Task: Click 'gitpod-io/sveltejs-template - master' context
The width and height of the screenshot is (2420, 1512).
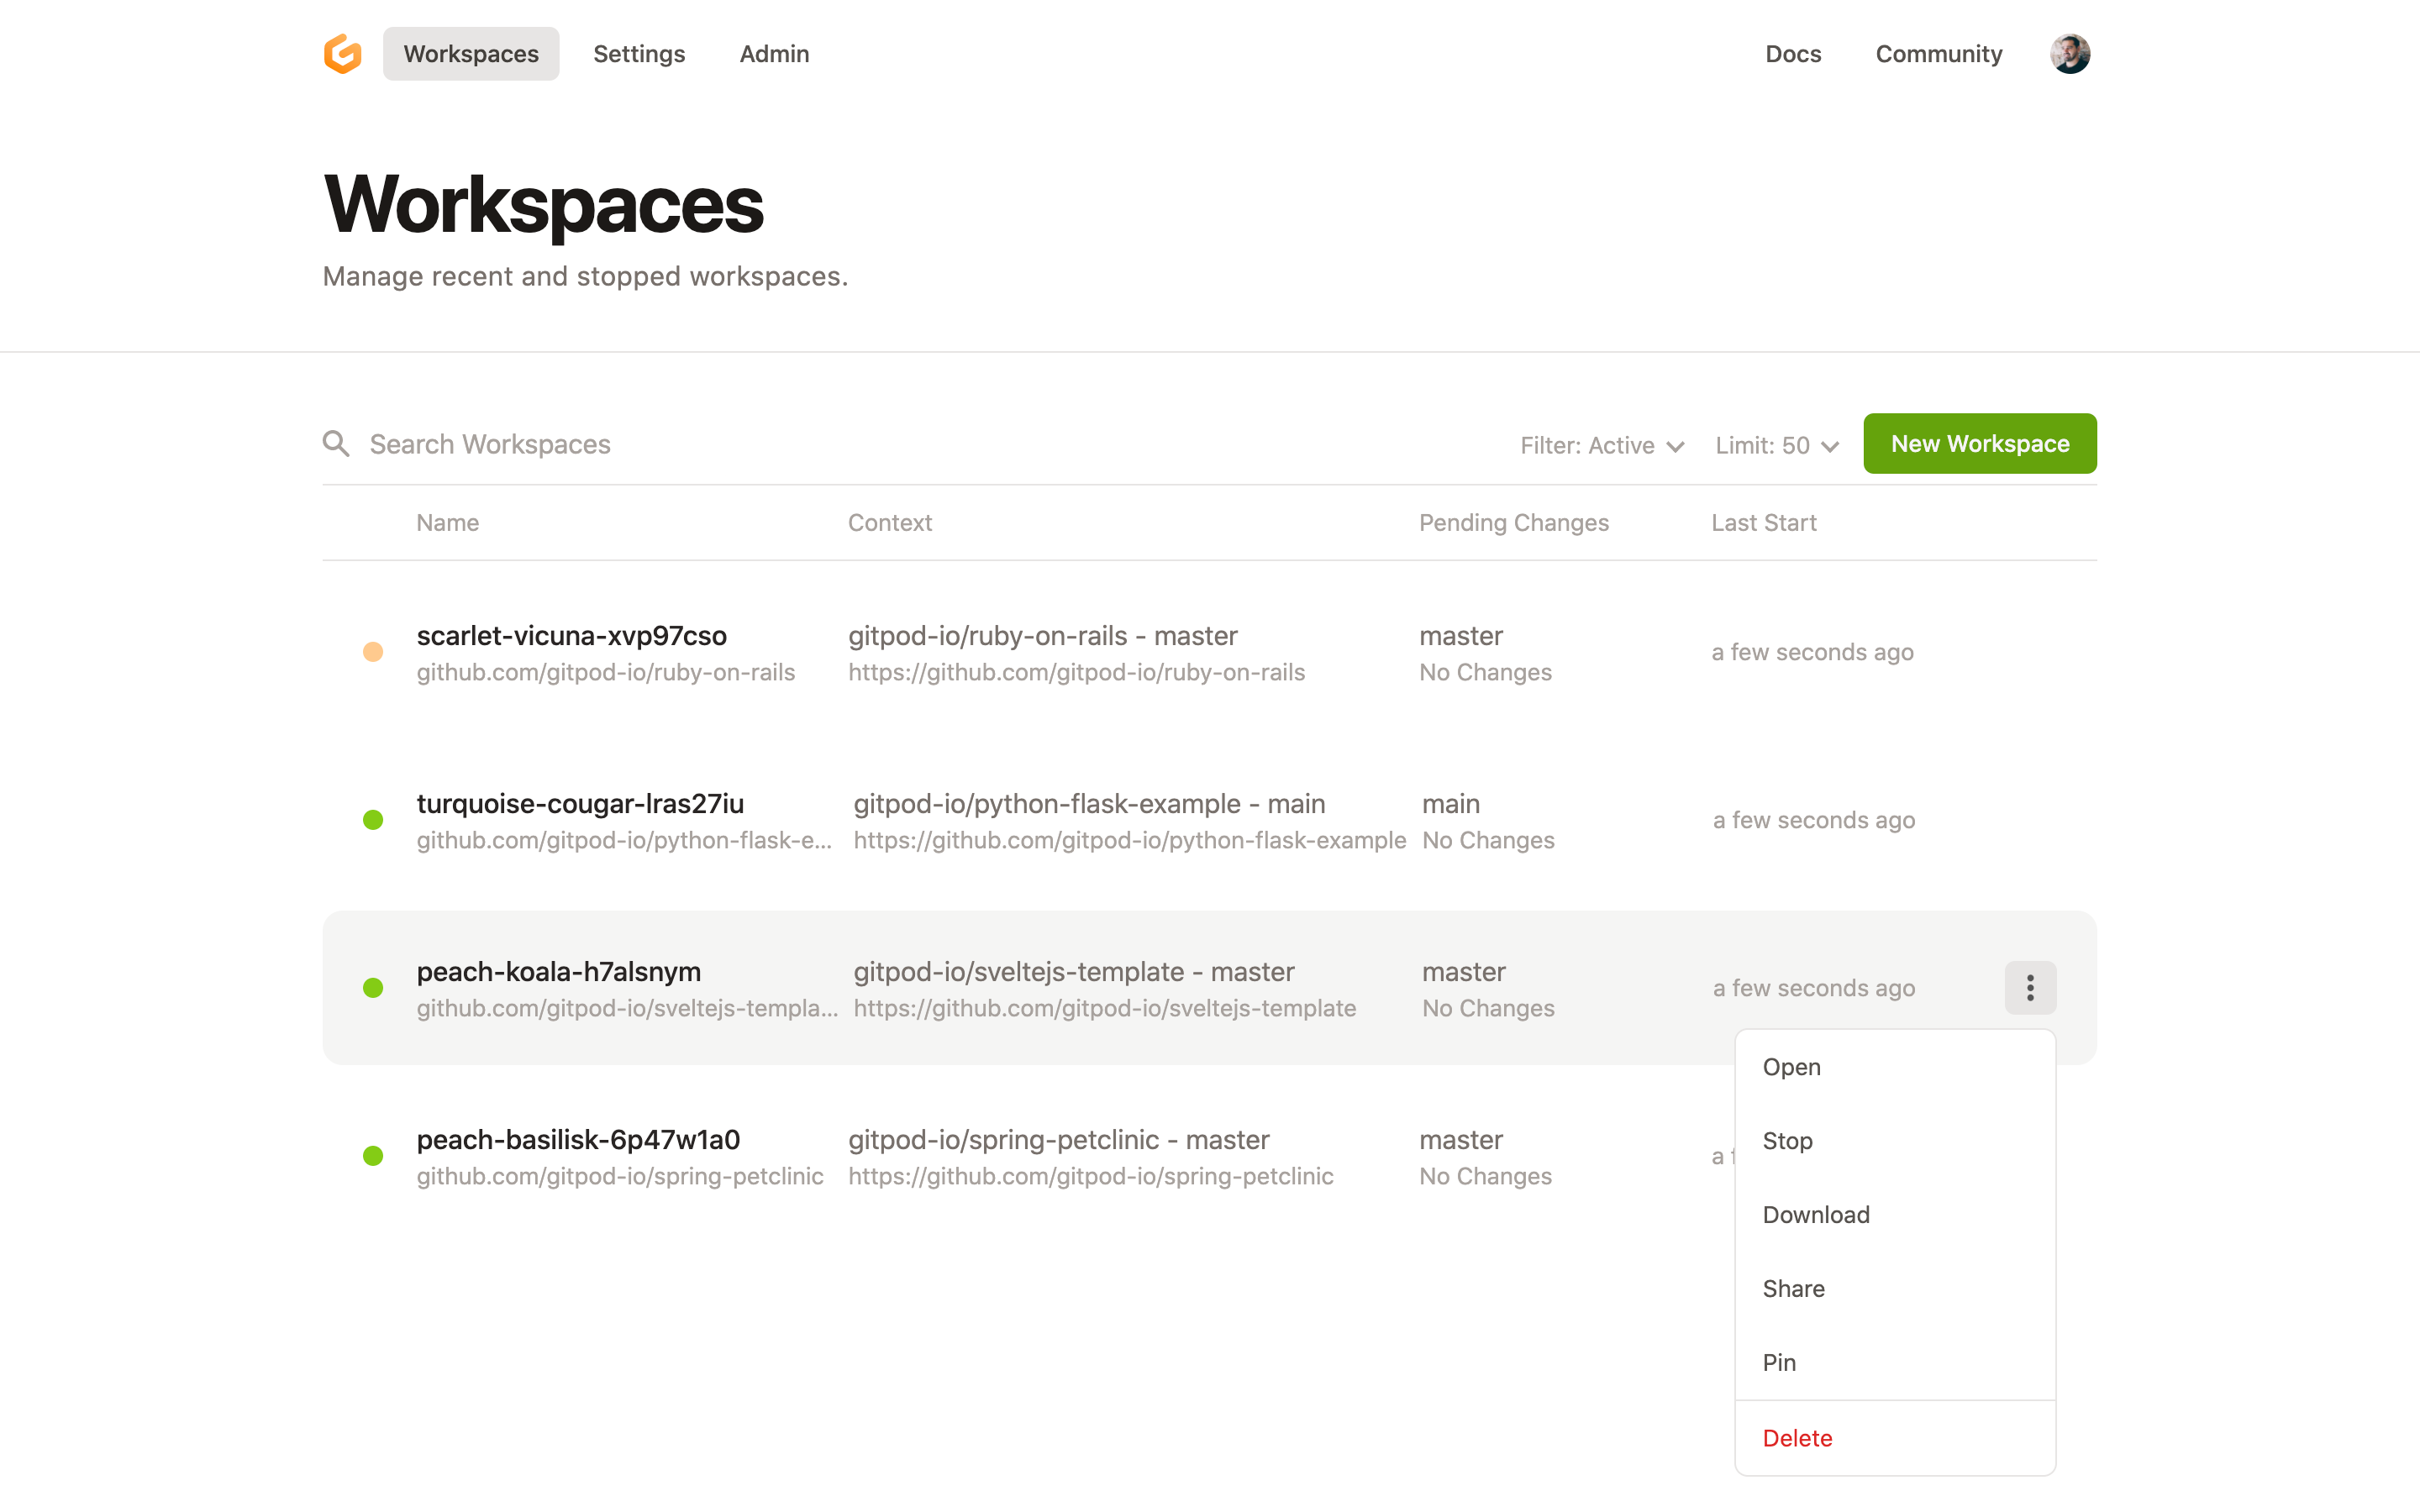Action: (1073, 972)
